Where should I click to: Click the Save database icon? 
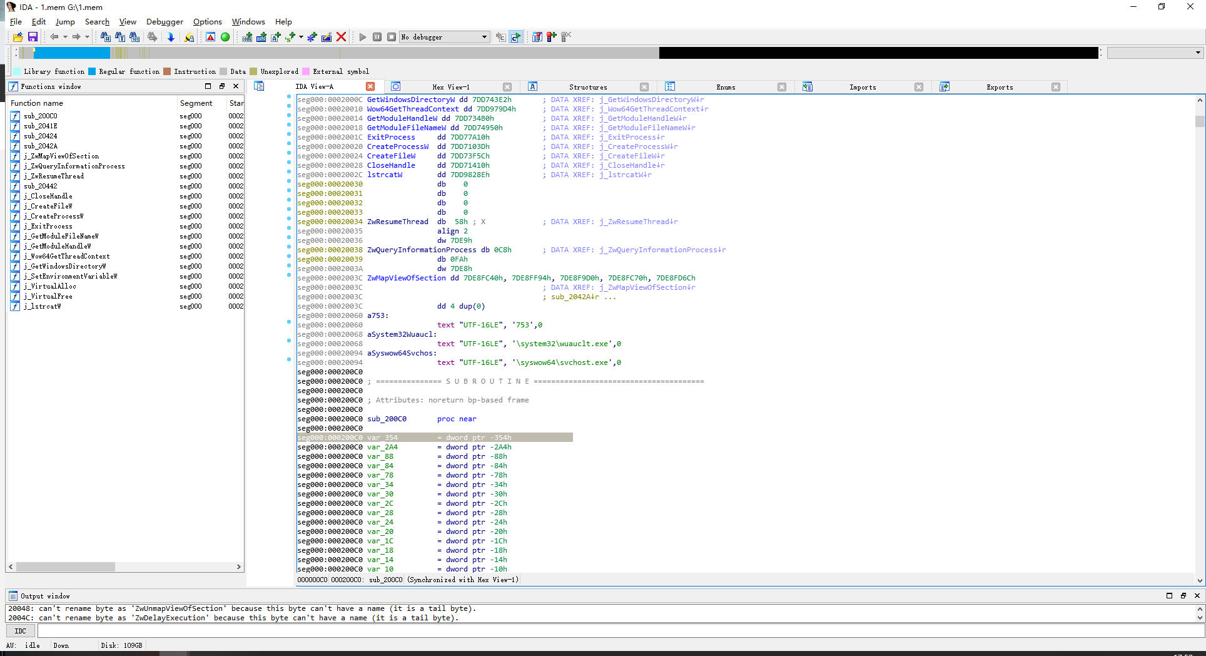pos(33,37)
